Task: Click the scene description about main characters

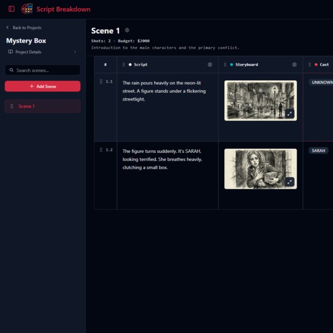Action: click(165, 48)
